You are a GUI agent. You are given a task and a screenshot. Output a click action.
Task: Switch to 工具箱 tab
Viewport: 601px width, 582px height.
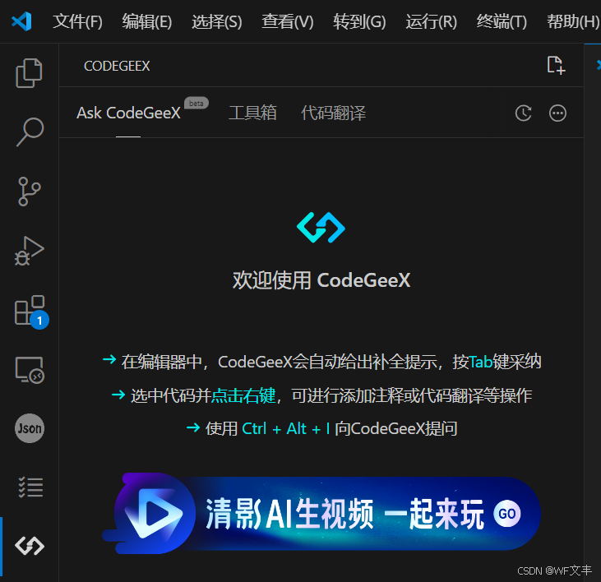252,113
